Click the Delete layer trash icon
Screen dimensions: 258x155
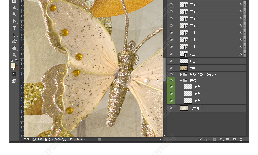[x=241, y=139]
